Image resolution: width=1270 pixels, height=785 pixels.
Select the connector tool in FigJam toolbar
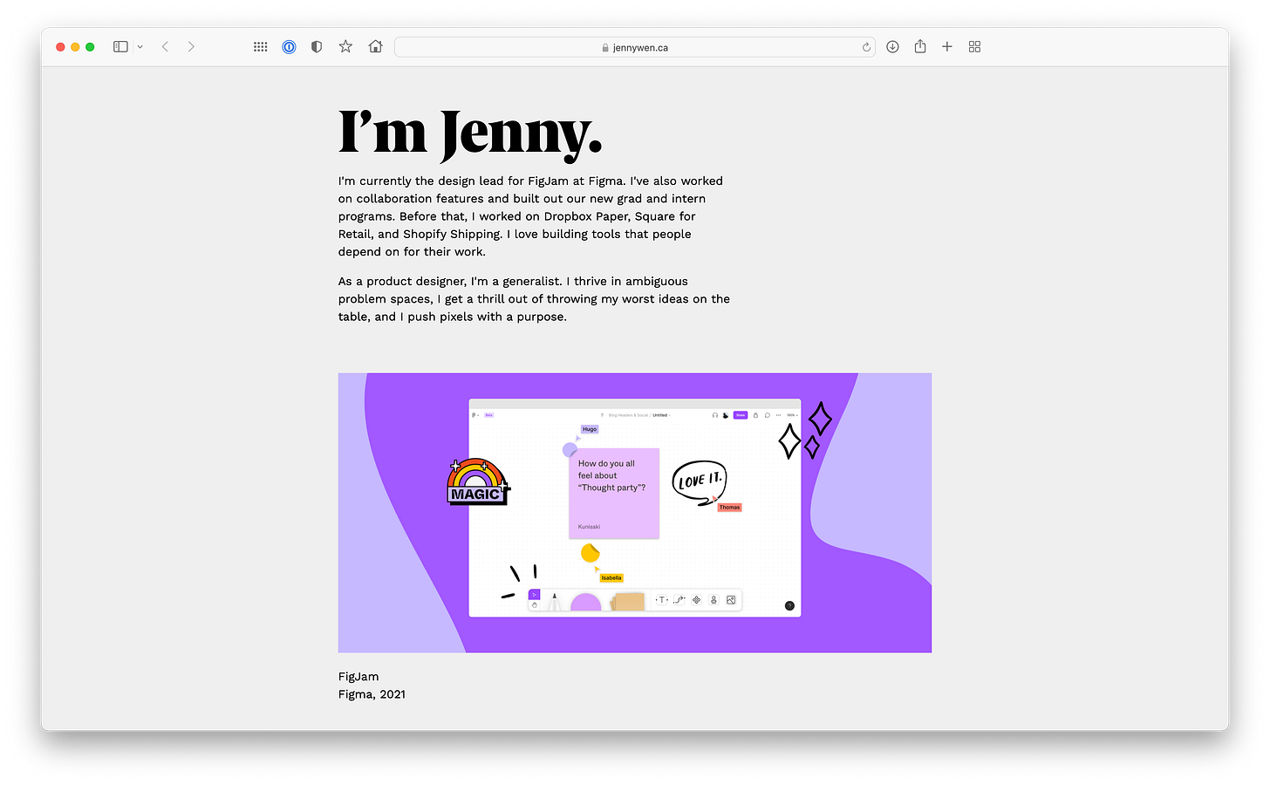click(x=679, y=600)
